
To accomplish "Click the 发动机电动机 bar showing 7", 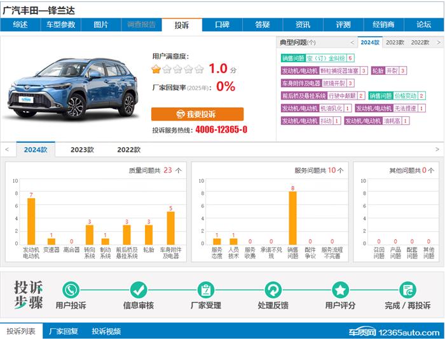I will pos(31,221).
